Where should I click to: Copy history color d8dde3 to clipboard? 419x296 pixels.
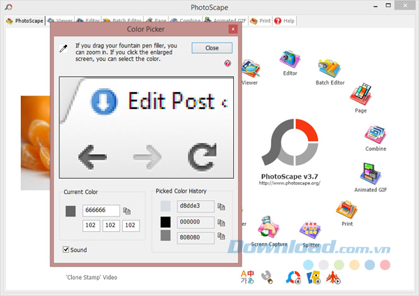coord(221,207)
